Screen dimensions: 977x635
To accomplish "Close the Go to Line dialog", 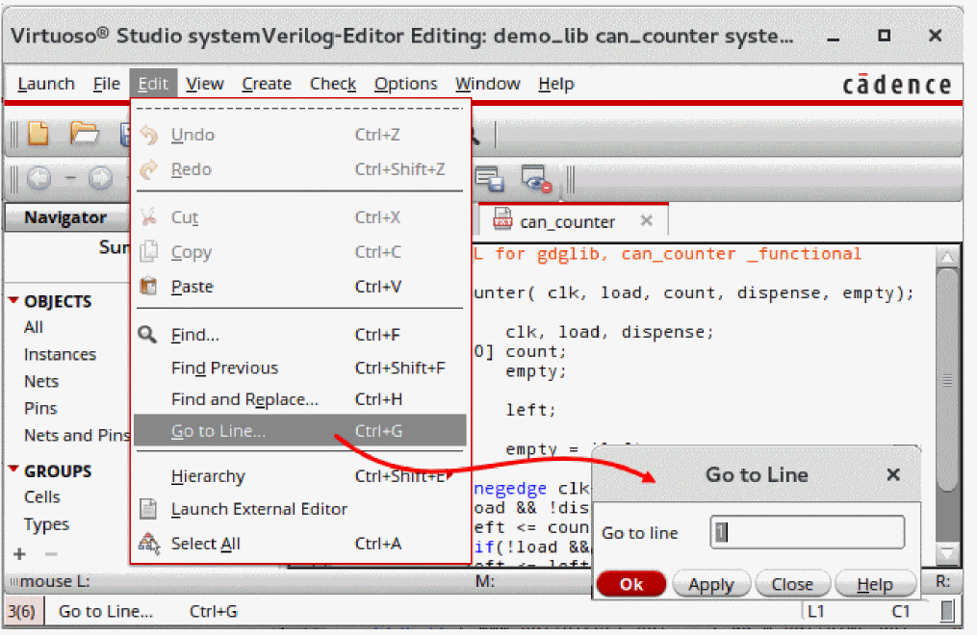I will pos(893,475).
